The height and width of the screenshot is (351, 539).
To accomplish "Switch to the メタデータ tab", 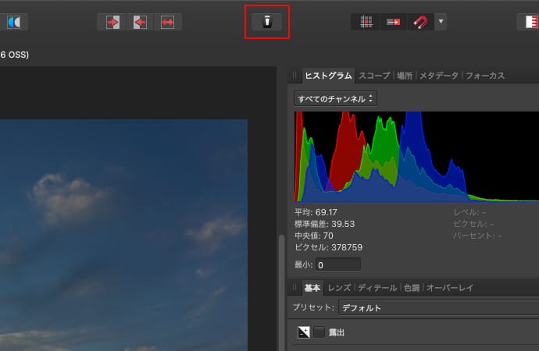I will pos(437,76).
